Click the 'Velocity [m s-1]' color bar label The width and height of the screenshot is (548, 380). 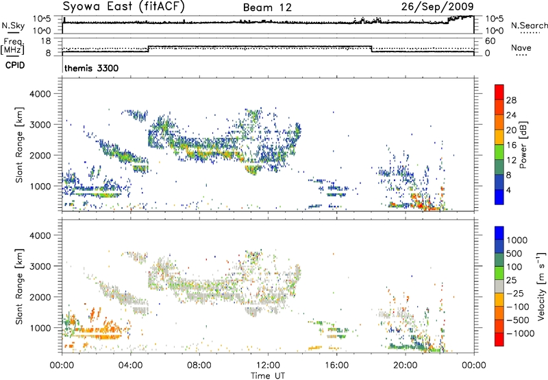pos(541,286)
